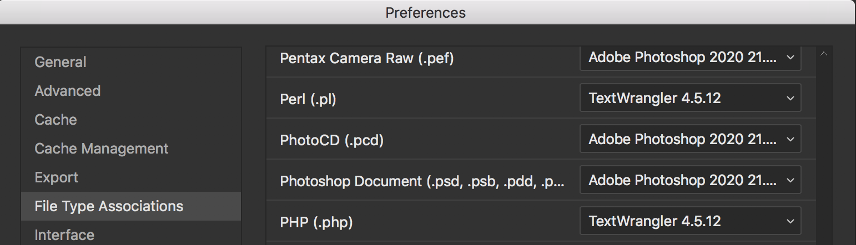The width and height of the screenshot is (856, 245).
Task: Open the Cache Management preferences section
Action: click(101, 149)
